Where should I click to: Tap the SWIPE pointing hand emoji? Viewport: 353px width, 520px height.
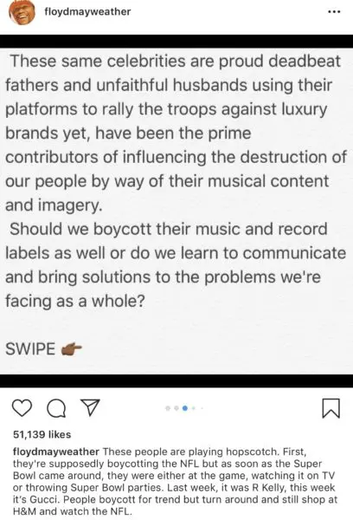click(71, 349)
